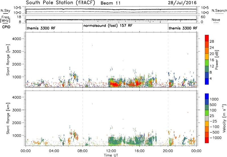
Task: Click the '-1000' value on the Velocity scale
Action: point(216,138)
